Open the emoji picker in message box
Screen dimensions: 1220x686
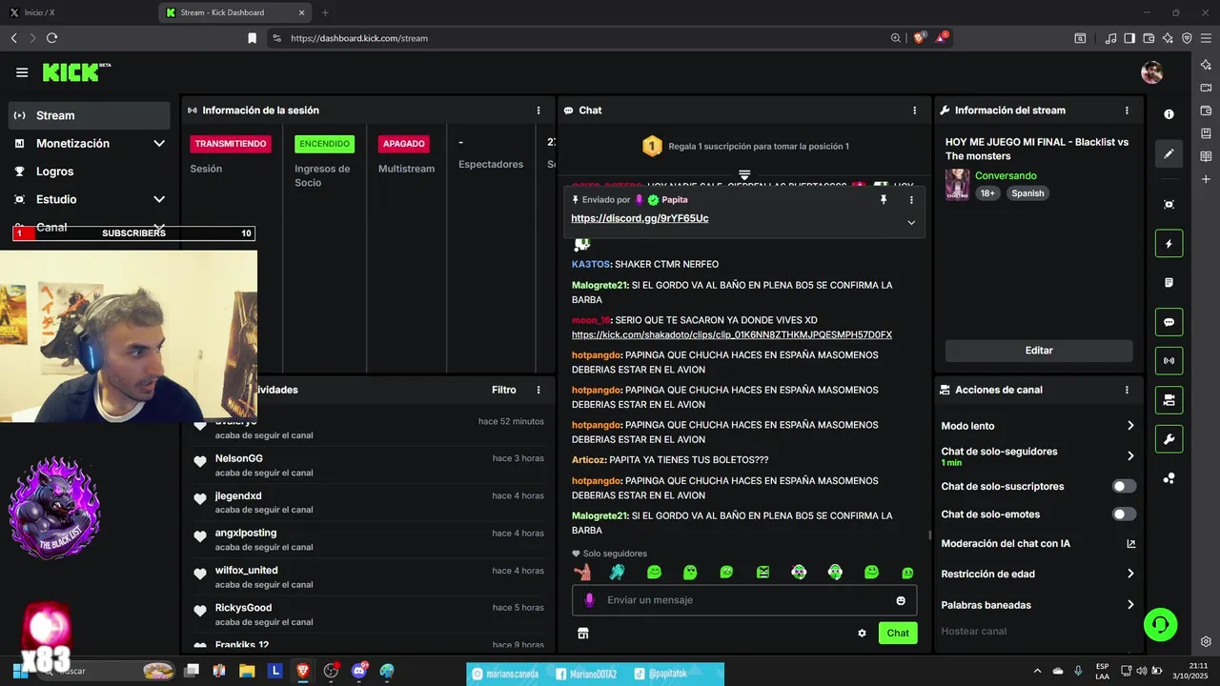coord(901,600)
